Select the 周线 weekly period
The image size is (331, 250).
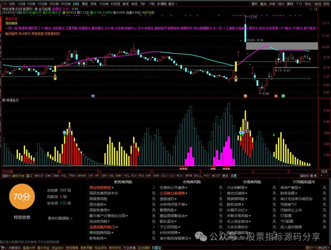tap(85, 4)
